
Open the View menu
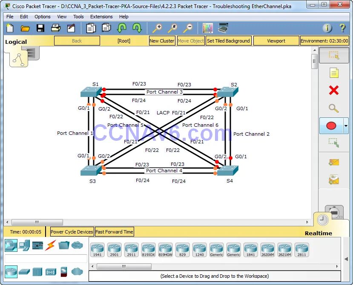click(x=62, y=17)
